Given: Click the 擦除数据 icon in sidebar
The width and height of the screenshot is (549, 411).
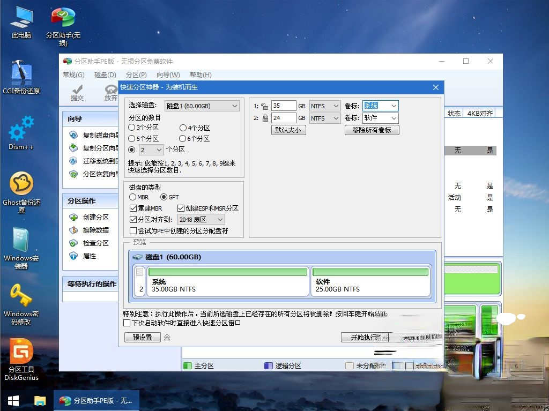Looking at the screenshot, I should 73,230.
